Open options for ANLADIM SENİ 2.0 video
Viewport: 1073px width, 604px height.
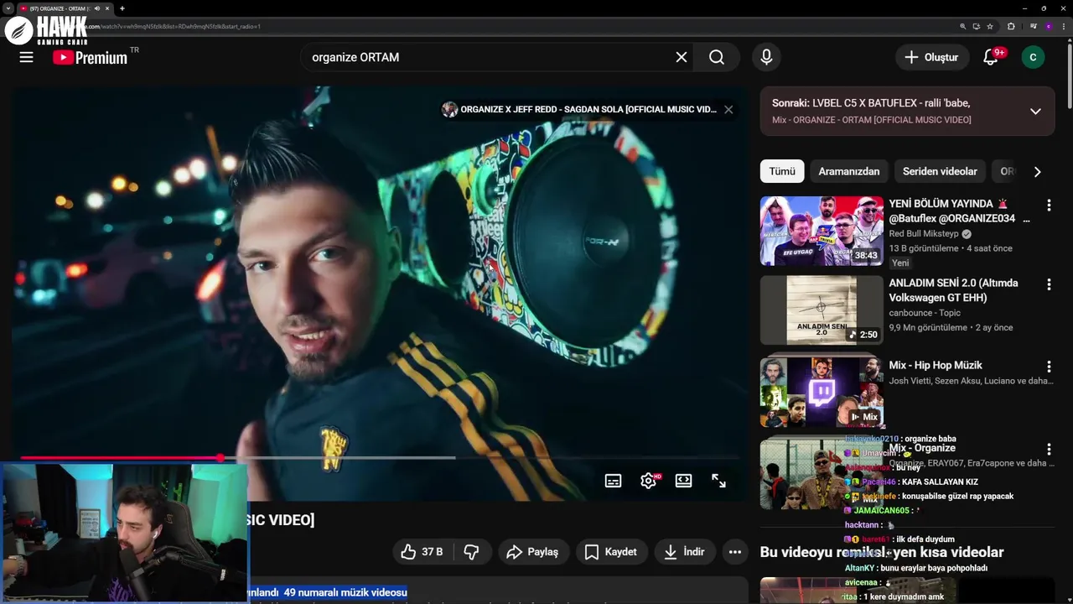pyautogui.click(x=1049, y=284)
